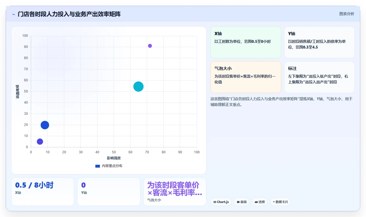Select the small purple bubble near 90
This screenshot has height=217, width=366.
click(x=150, y=46)
